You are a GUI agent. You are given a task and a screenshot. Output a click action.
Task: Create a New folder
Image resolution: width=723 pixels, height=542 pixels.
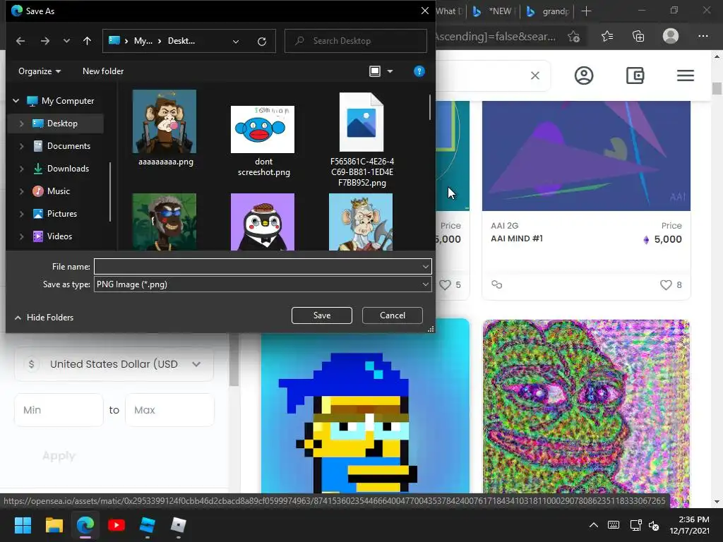(103, 71)
